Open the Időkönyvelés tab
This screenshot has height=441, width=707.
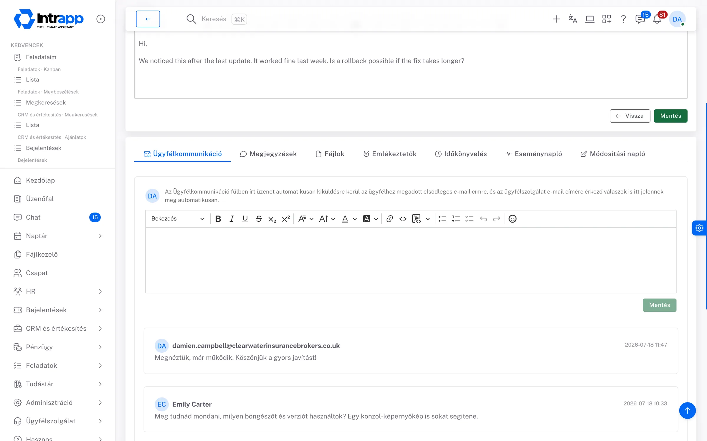(461, 154)
